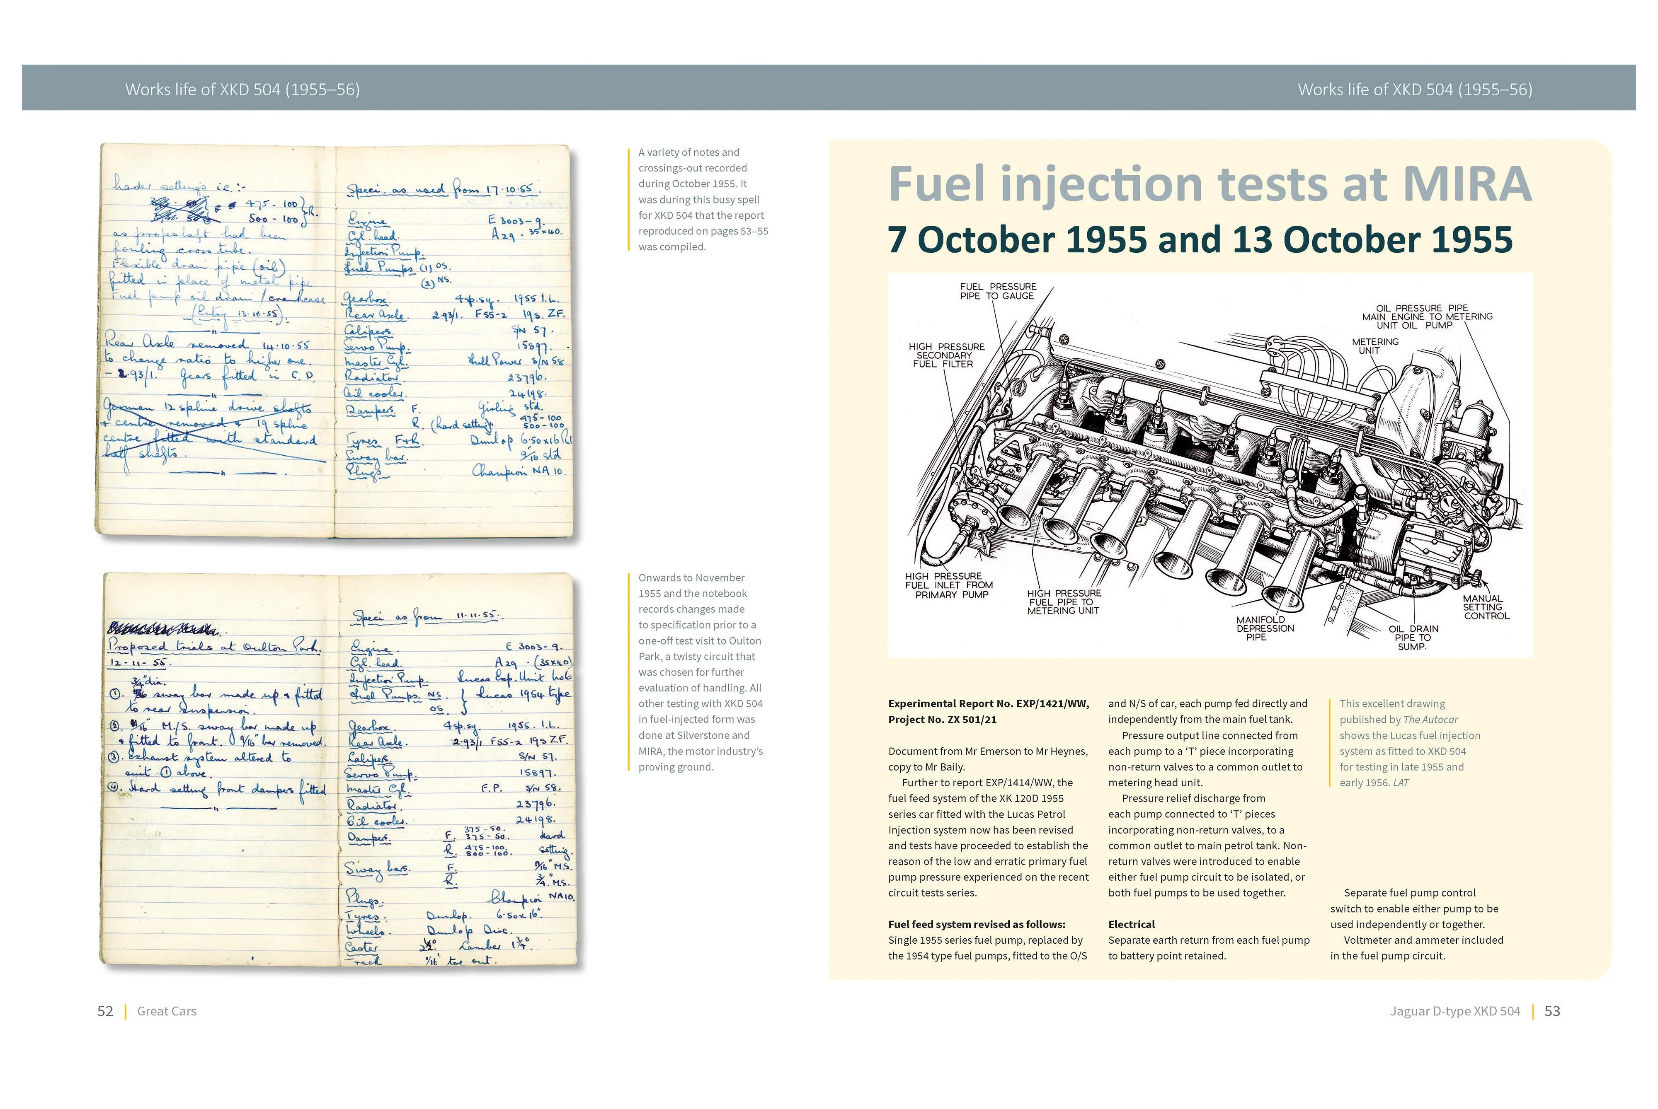Click the line "Separate fuel pump control"
Image resolution: width=1658 pixels, height=1109 pixels.
point(1410,893)
